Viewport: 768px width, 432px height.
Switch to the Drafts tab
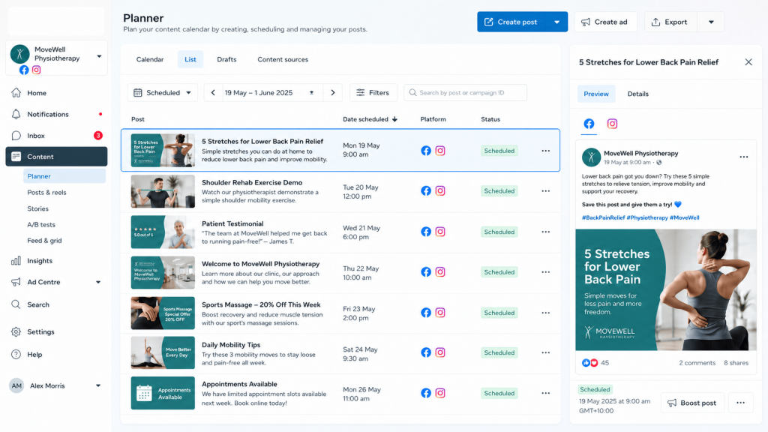226,59
